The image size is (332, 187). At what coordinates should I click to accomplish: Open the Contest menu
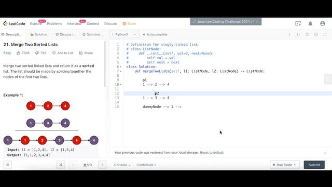tap(93, 23)
